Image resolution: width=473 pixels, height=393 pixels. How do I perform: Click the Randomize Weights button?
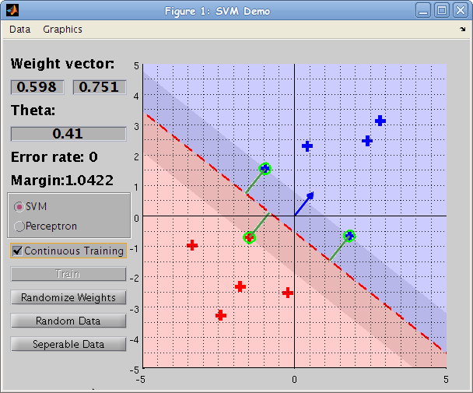[x=68, y=297]
